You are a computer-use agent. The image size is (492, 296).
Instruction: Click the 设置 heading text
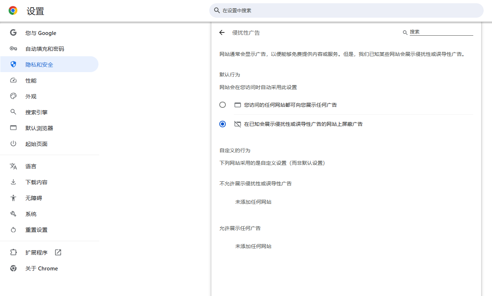point(35,11)
